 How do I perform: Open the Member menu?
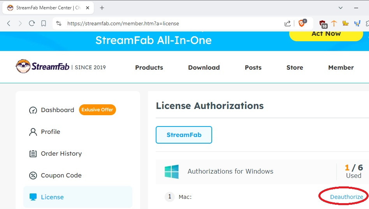(x=341, y=68)
